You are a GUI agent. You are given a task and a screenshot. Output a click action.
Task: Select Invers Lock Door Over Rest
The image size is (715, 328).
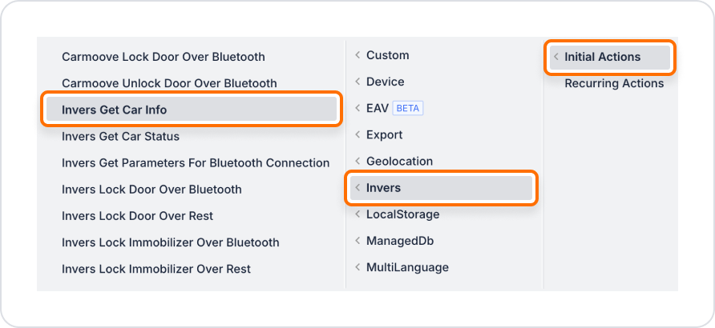[x=137, y=216]
